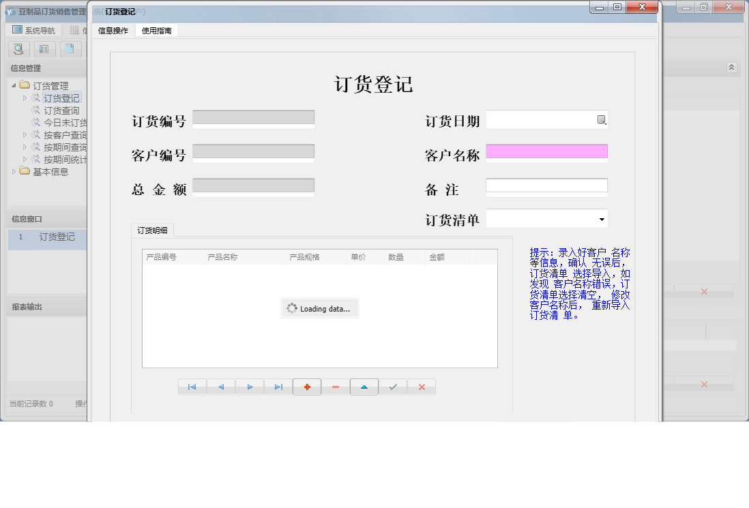Cancel edits with the red X button

[x=422, y=387]
